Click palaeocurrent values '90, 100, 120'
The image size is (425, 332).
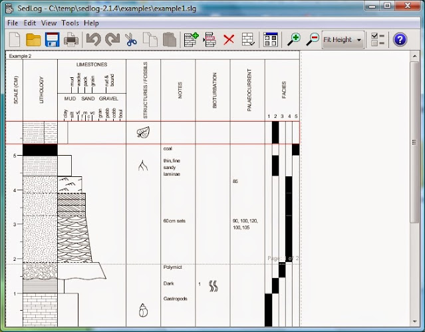coord(245,221)
